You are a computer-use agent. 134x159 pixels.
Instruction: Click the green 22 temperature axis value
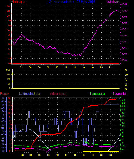123,106
